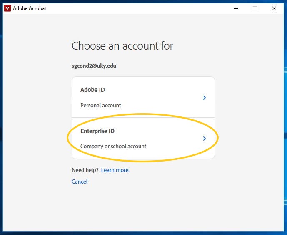The image size is (287, 235).
Task: Pick the Company or school account description
Action: (x=113, y=146)
